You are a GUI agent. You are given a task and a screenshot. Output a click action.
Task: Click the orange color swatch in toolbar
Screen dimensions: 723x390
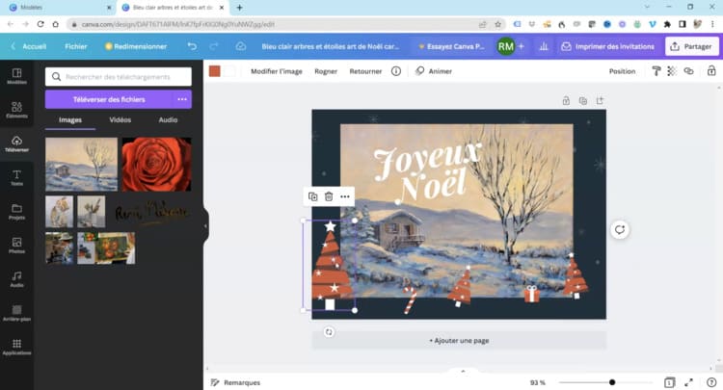[215, 71]
